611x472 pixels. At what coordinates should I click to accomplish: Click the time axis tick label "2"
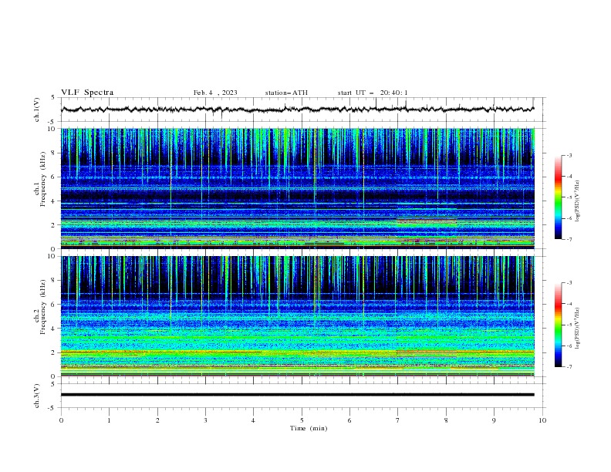pyautogui.click(x=157, y=420)
